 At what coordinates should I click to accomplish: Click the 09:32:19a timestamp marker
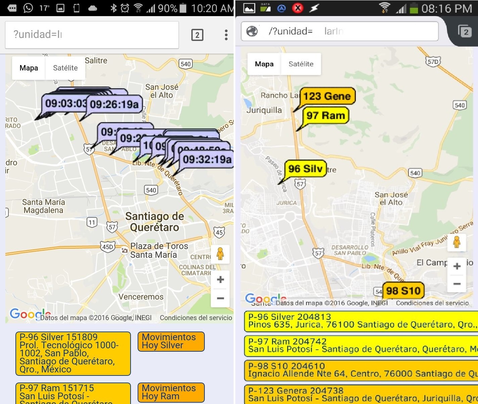tap(207, 159)
